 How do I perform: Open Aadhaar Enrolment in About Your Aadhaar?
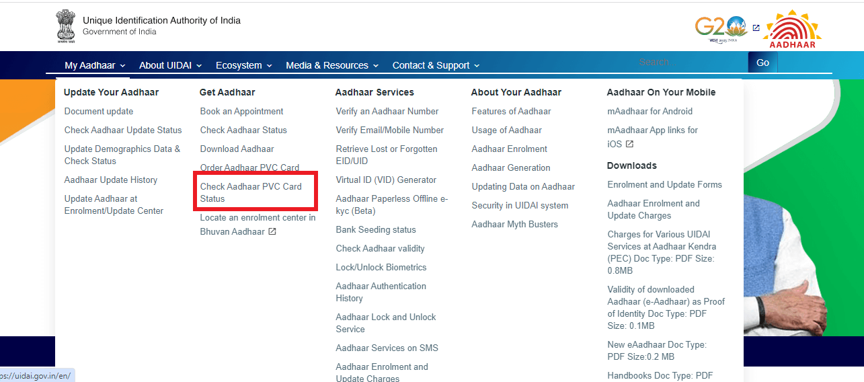[x=510, y=149]
